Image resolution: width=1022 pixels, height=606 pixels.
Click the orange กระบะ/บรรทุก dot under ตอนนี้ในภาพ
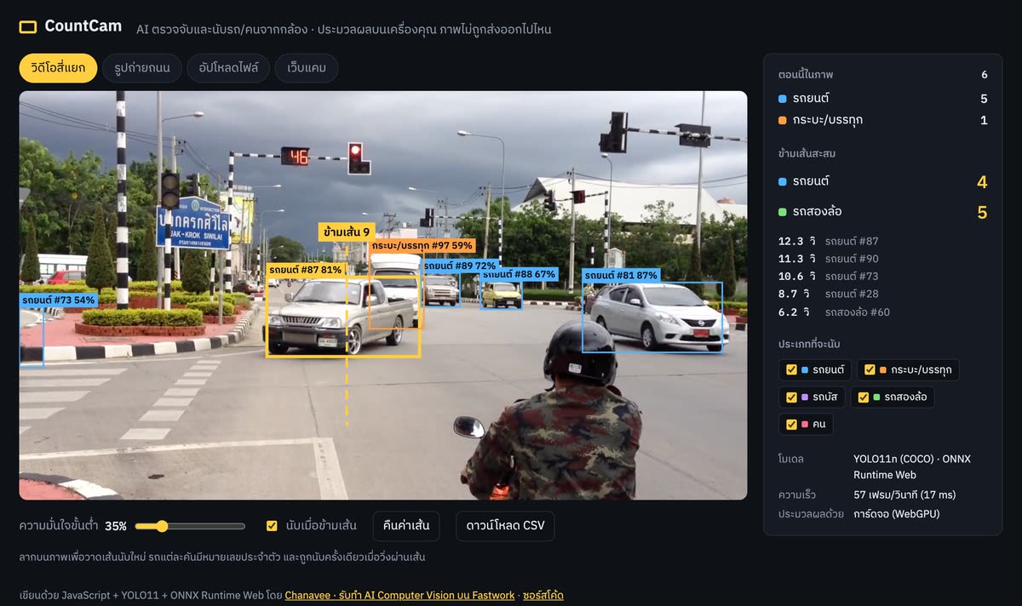pos(783,120)
